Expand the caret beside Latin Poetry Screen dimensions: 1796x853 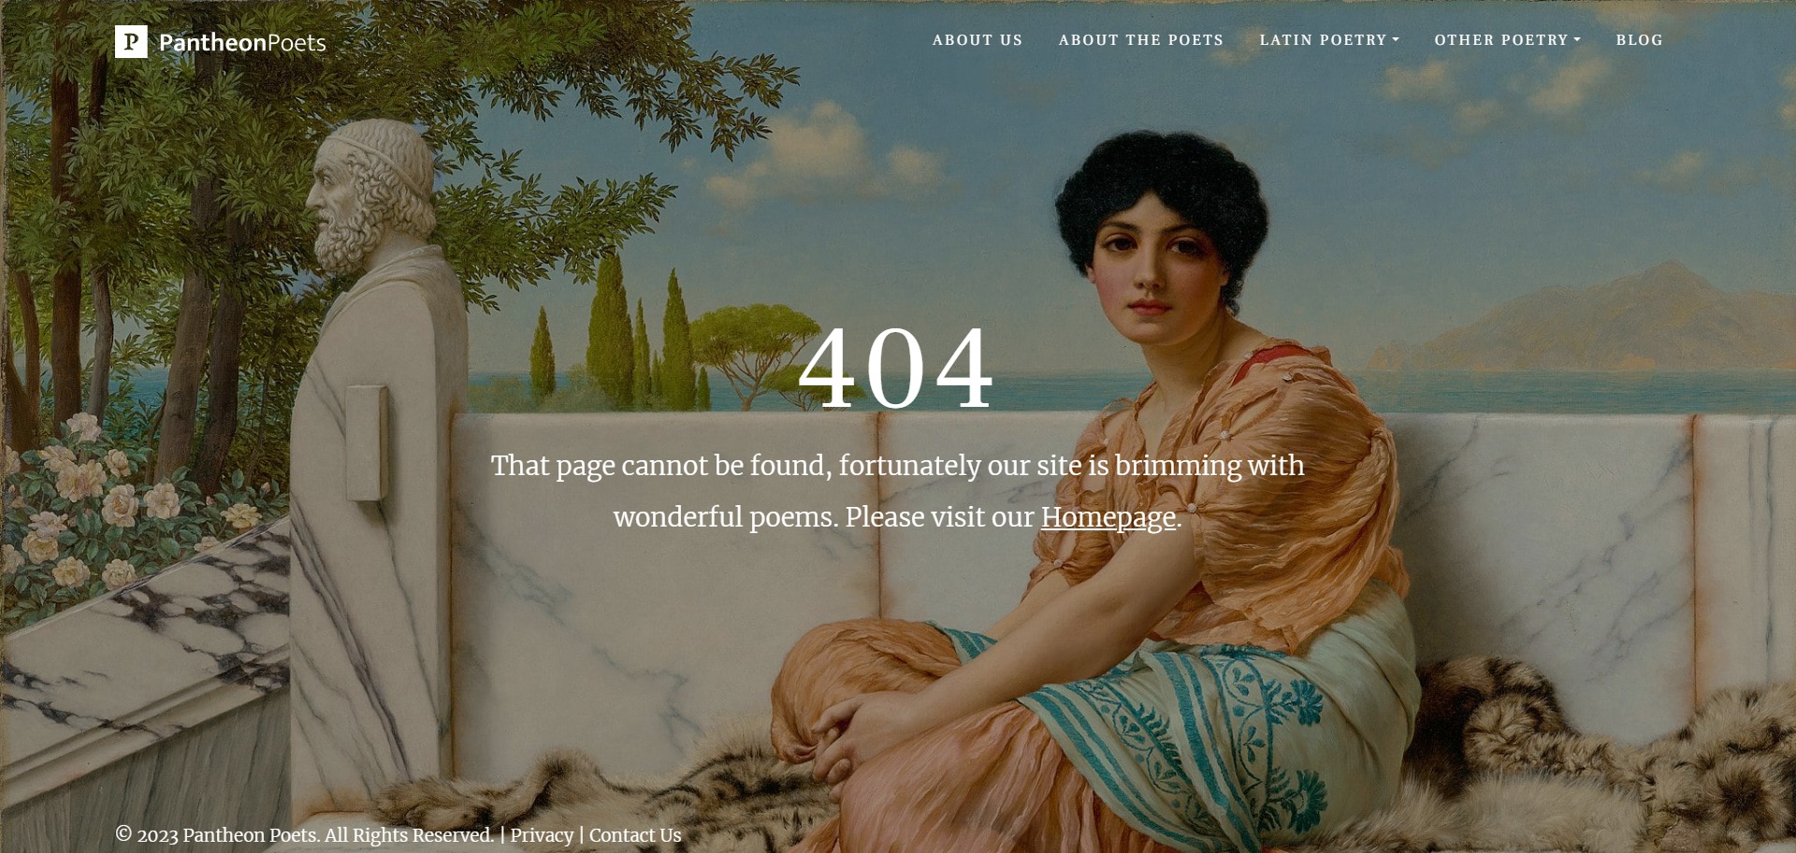(1396, 40)
